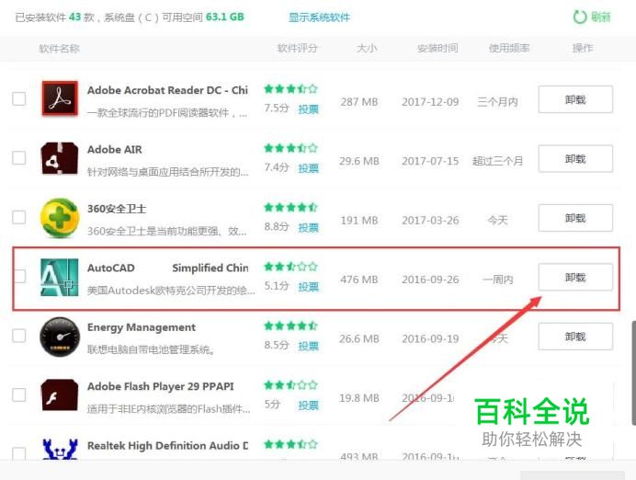The width and height of the screenshot is (636, 480).
Task: Select Adobe Flash Player 29 PPAPI title
Action: click(x=161, y=386)
